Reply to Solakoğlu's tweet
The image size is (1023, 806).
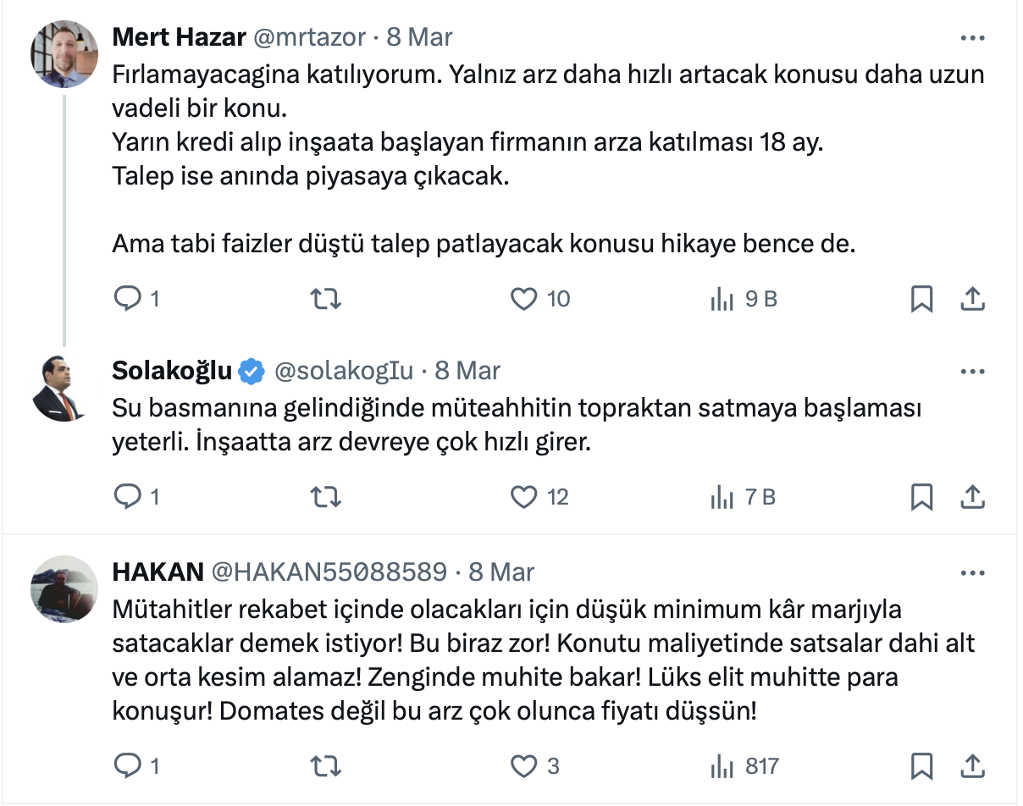(127, 497)
